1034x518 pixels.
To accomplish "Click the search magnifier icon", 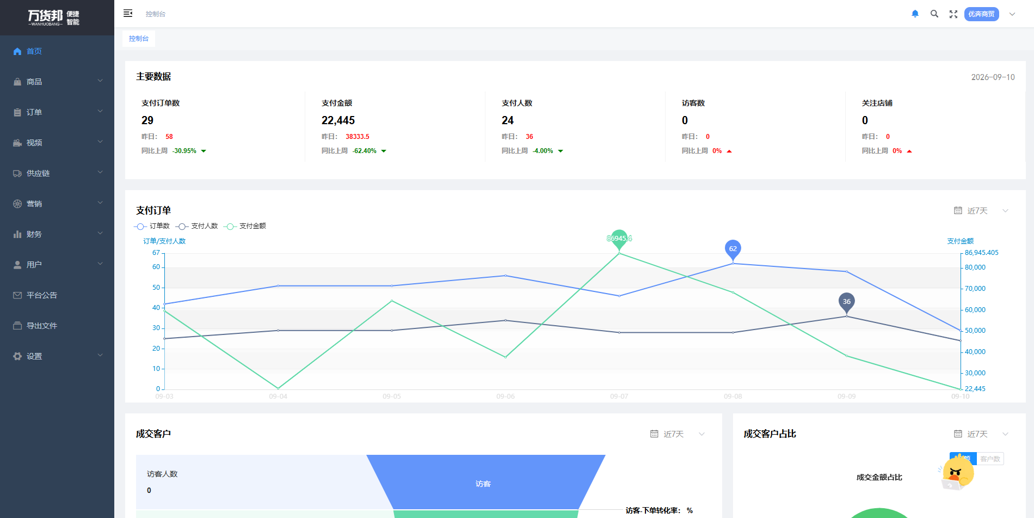I will point(934,14).
